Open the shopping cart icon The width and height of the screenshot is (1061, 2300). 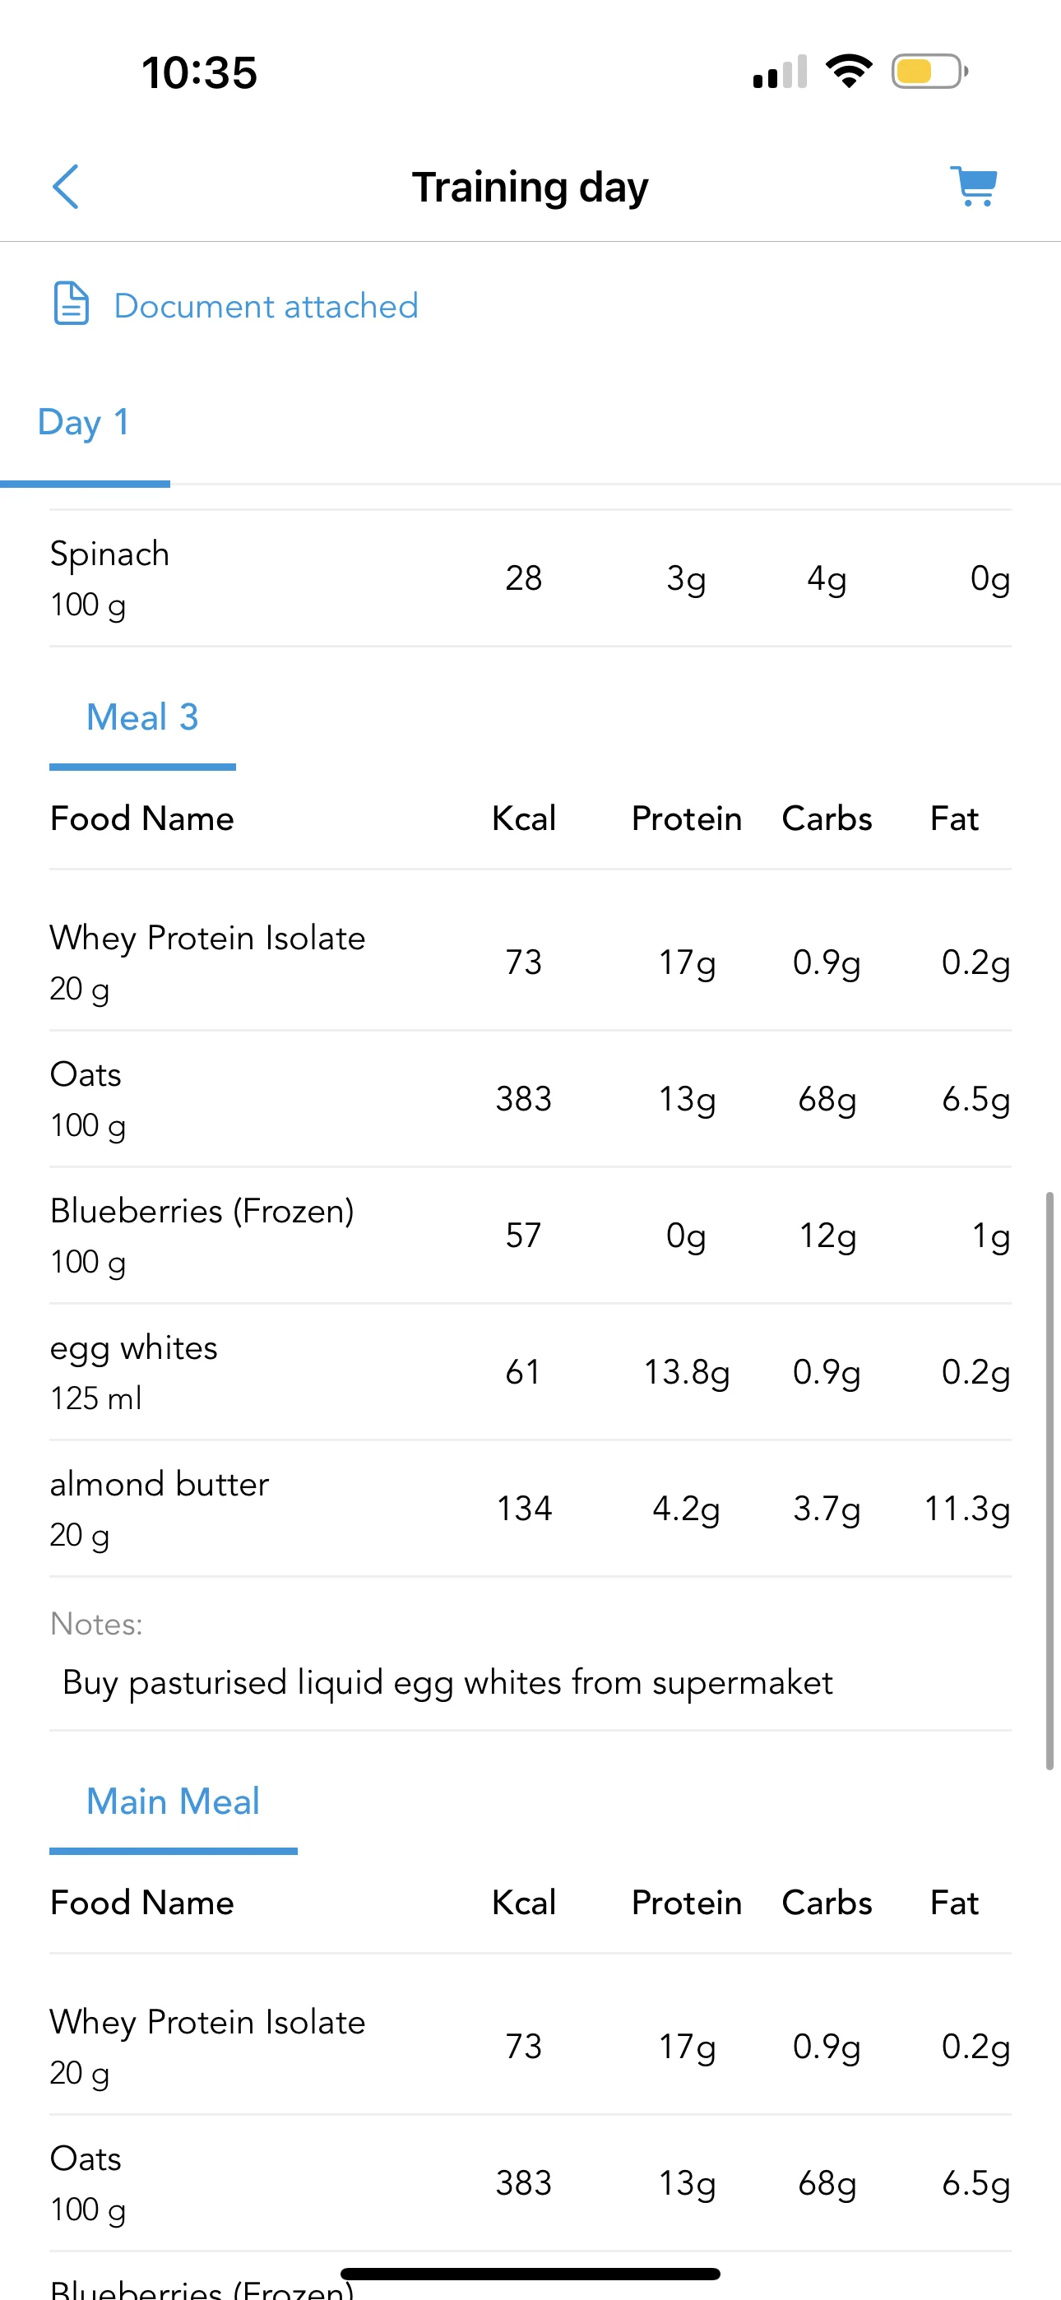point(974,187)
